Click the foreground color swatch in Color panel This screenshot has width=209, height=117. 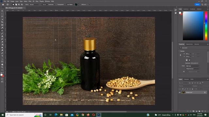[x=180, y=13]
